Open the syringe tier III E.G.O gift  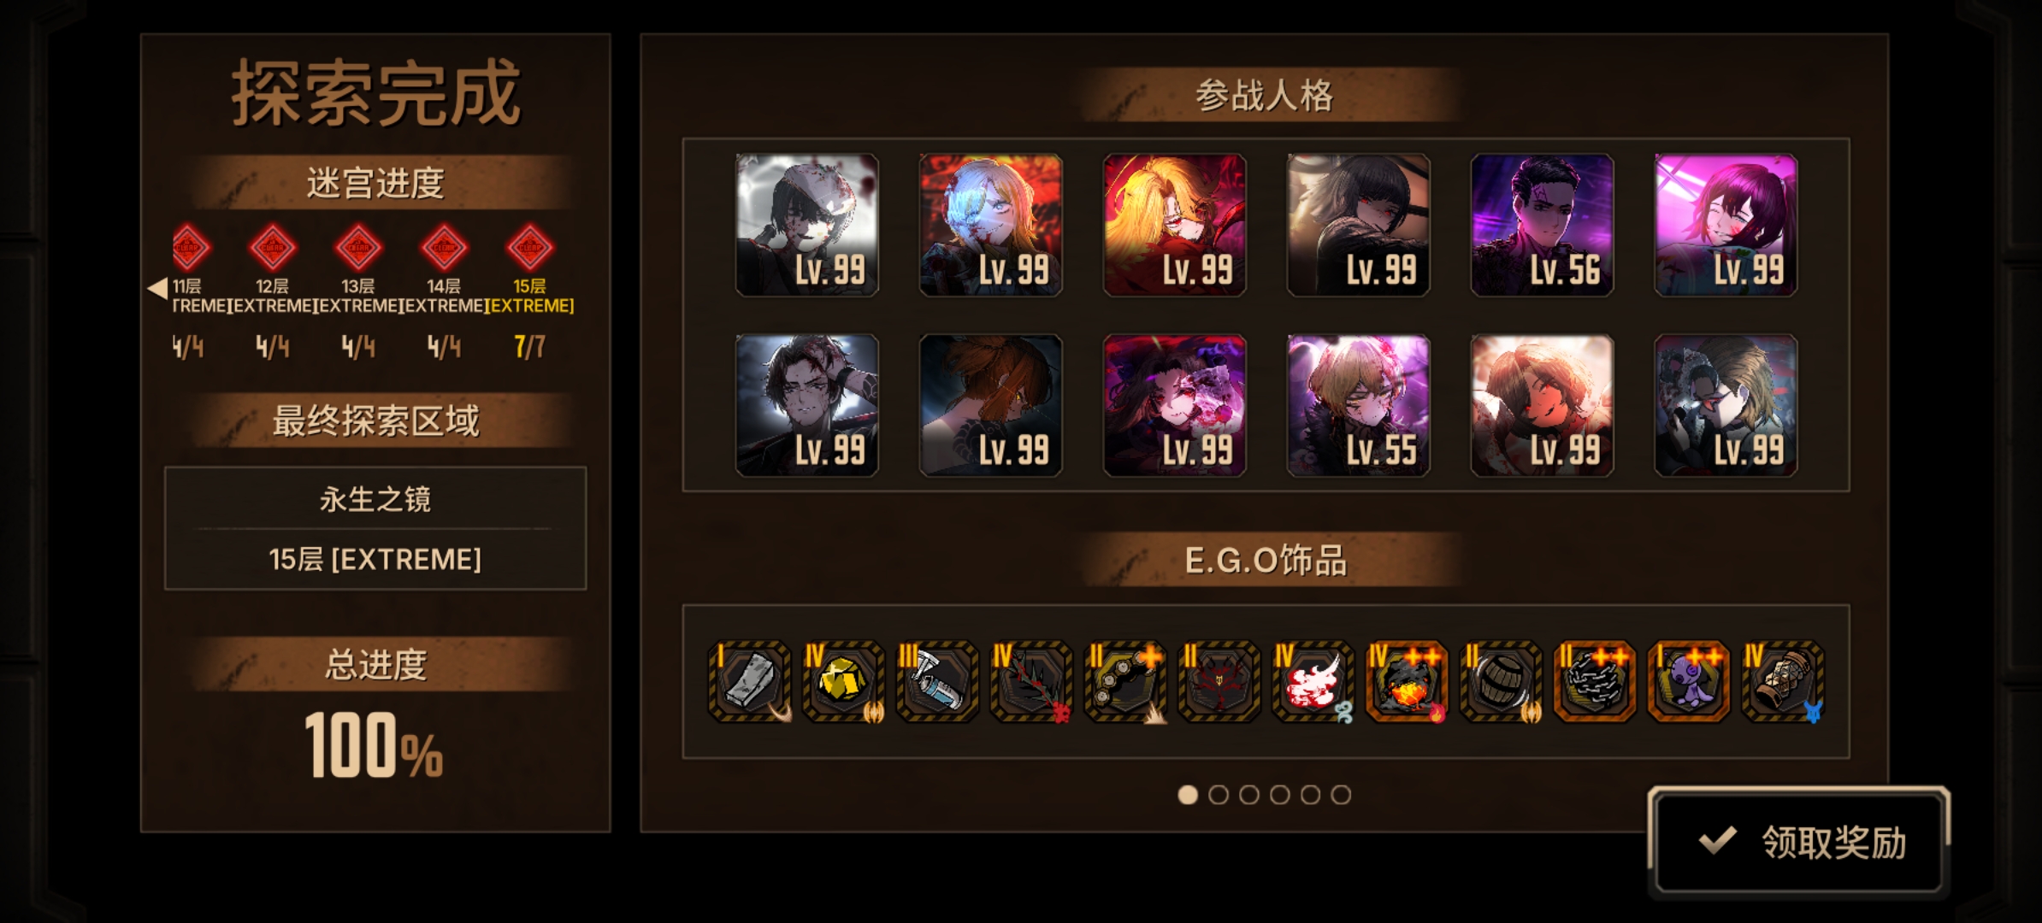pyautogui.click(x=937, y=681)
